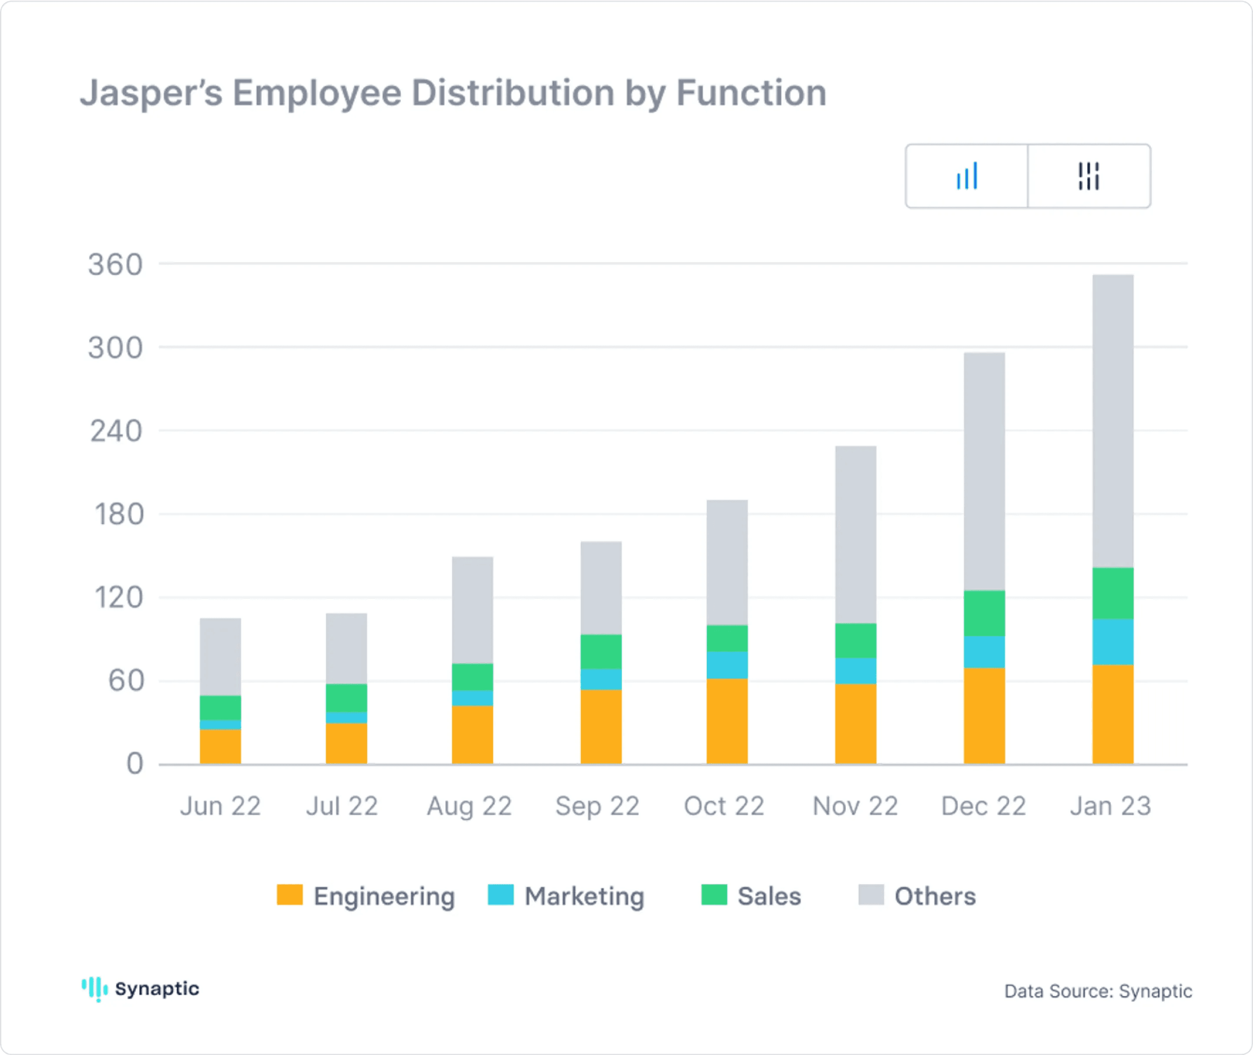
Task: Click the green Sales legend swatch
Action: pyautogui.click(x=713, y=895)
